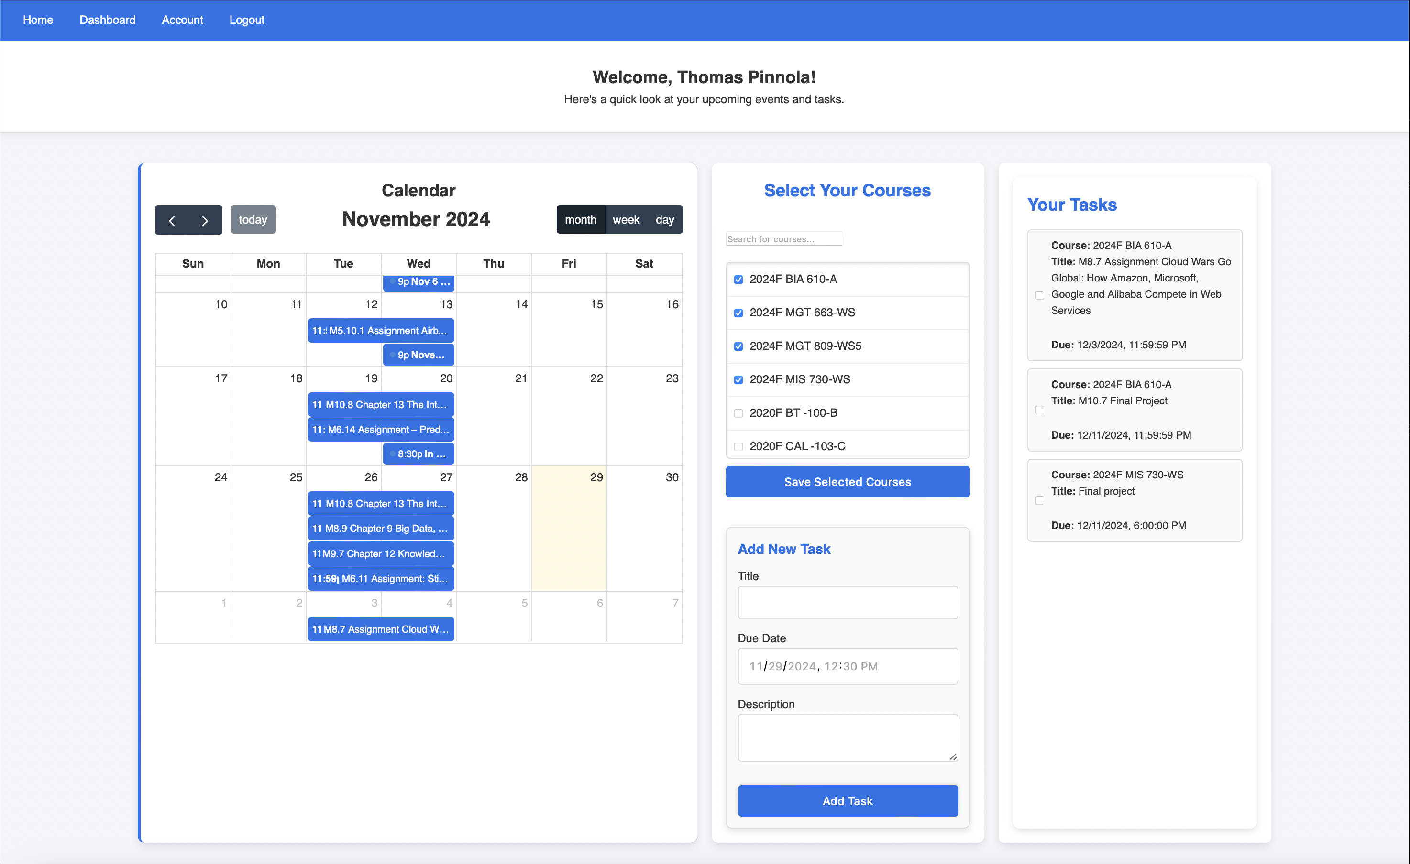The width and height of the screenshot is (1410, 864).
Task: Jump to today in the calendar
Action: pos(253,219)
